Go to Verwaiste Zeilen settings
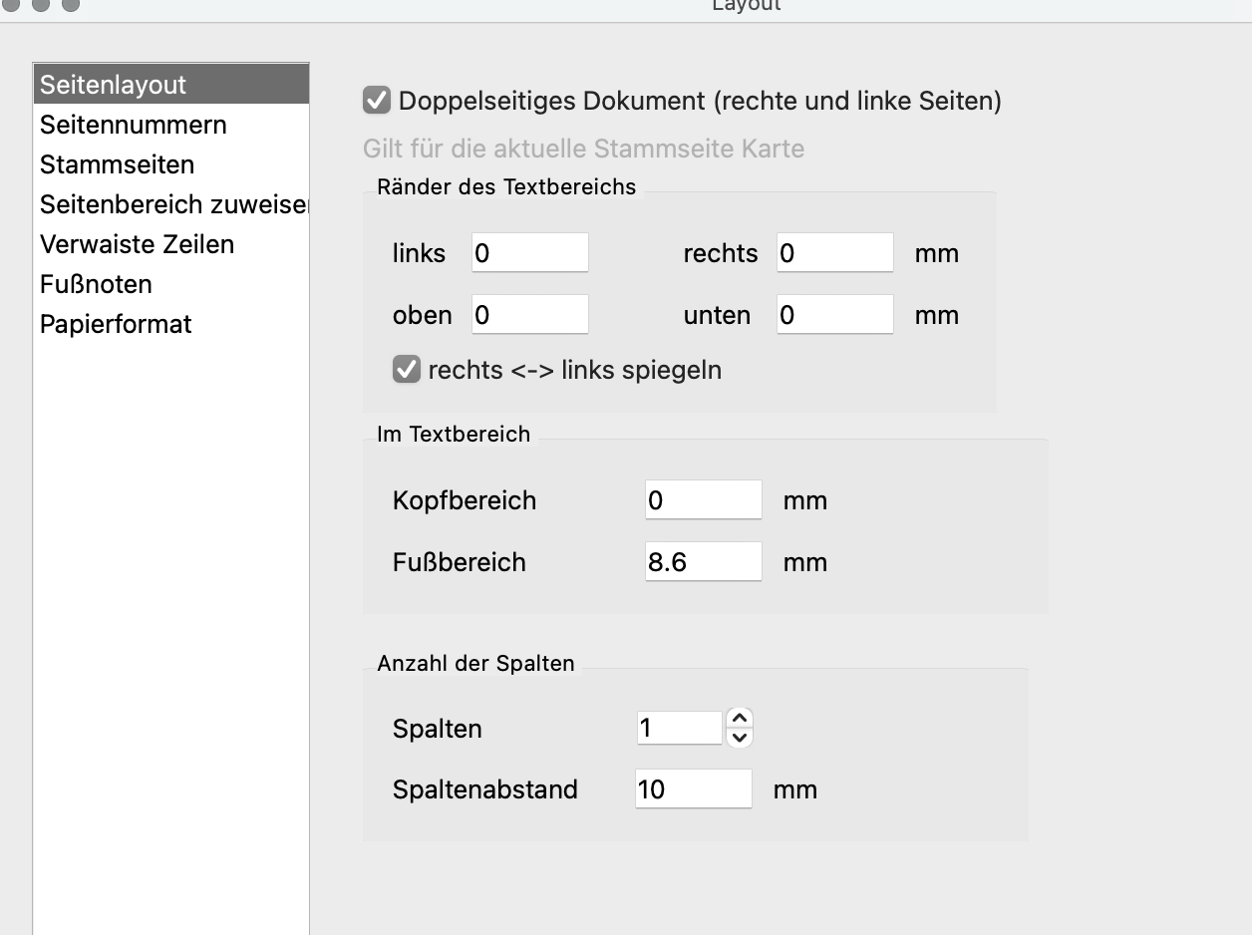Screen dimensions: 1252x935 tap(138, 244)
